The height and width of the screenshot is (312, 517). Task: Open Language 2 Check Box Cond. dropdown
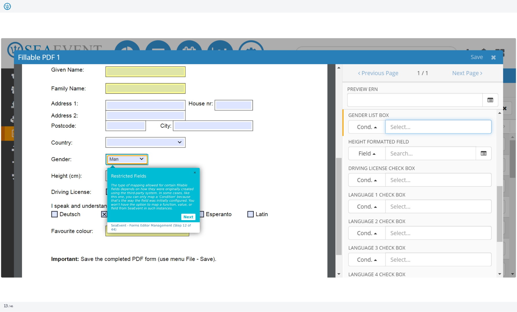click(367, 233)
